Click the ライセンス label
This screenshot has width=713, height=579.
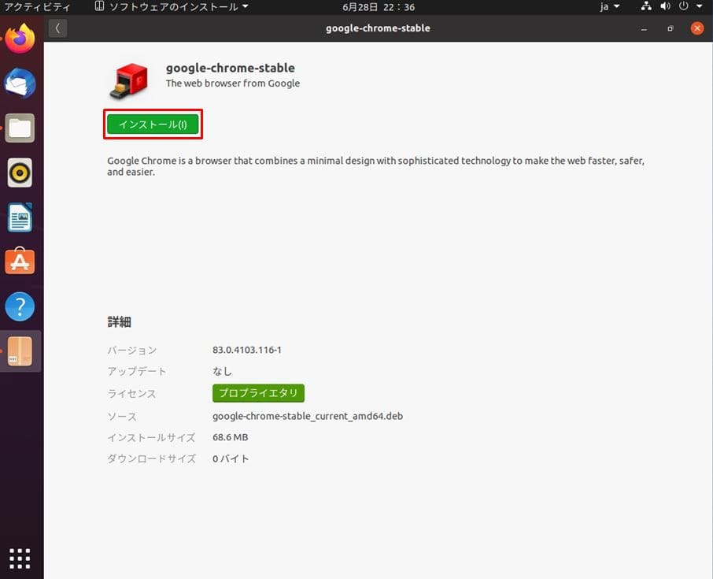131,393
